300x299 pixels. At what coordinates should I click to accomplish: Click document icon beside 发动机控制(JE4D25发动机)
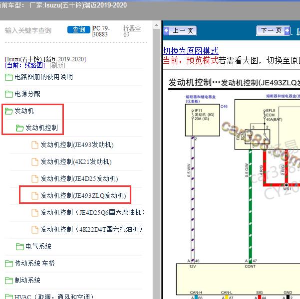[x=34, y=179]
